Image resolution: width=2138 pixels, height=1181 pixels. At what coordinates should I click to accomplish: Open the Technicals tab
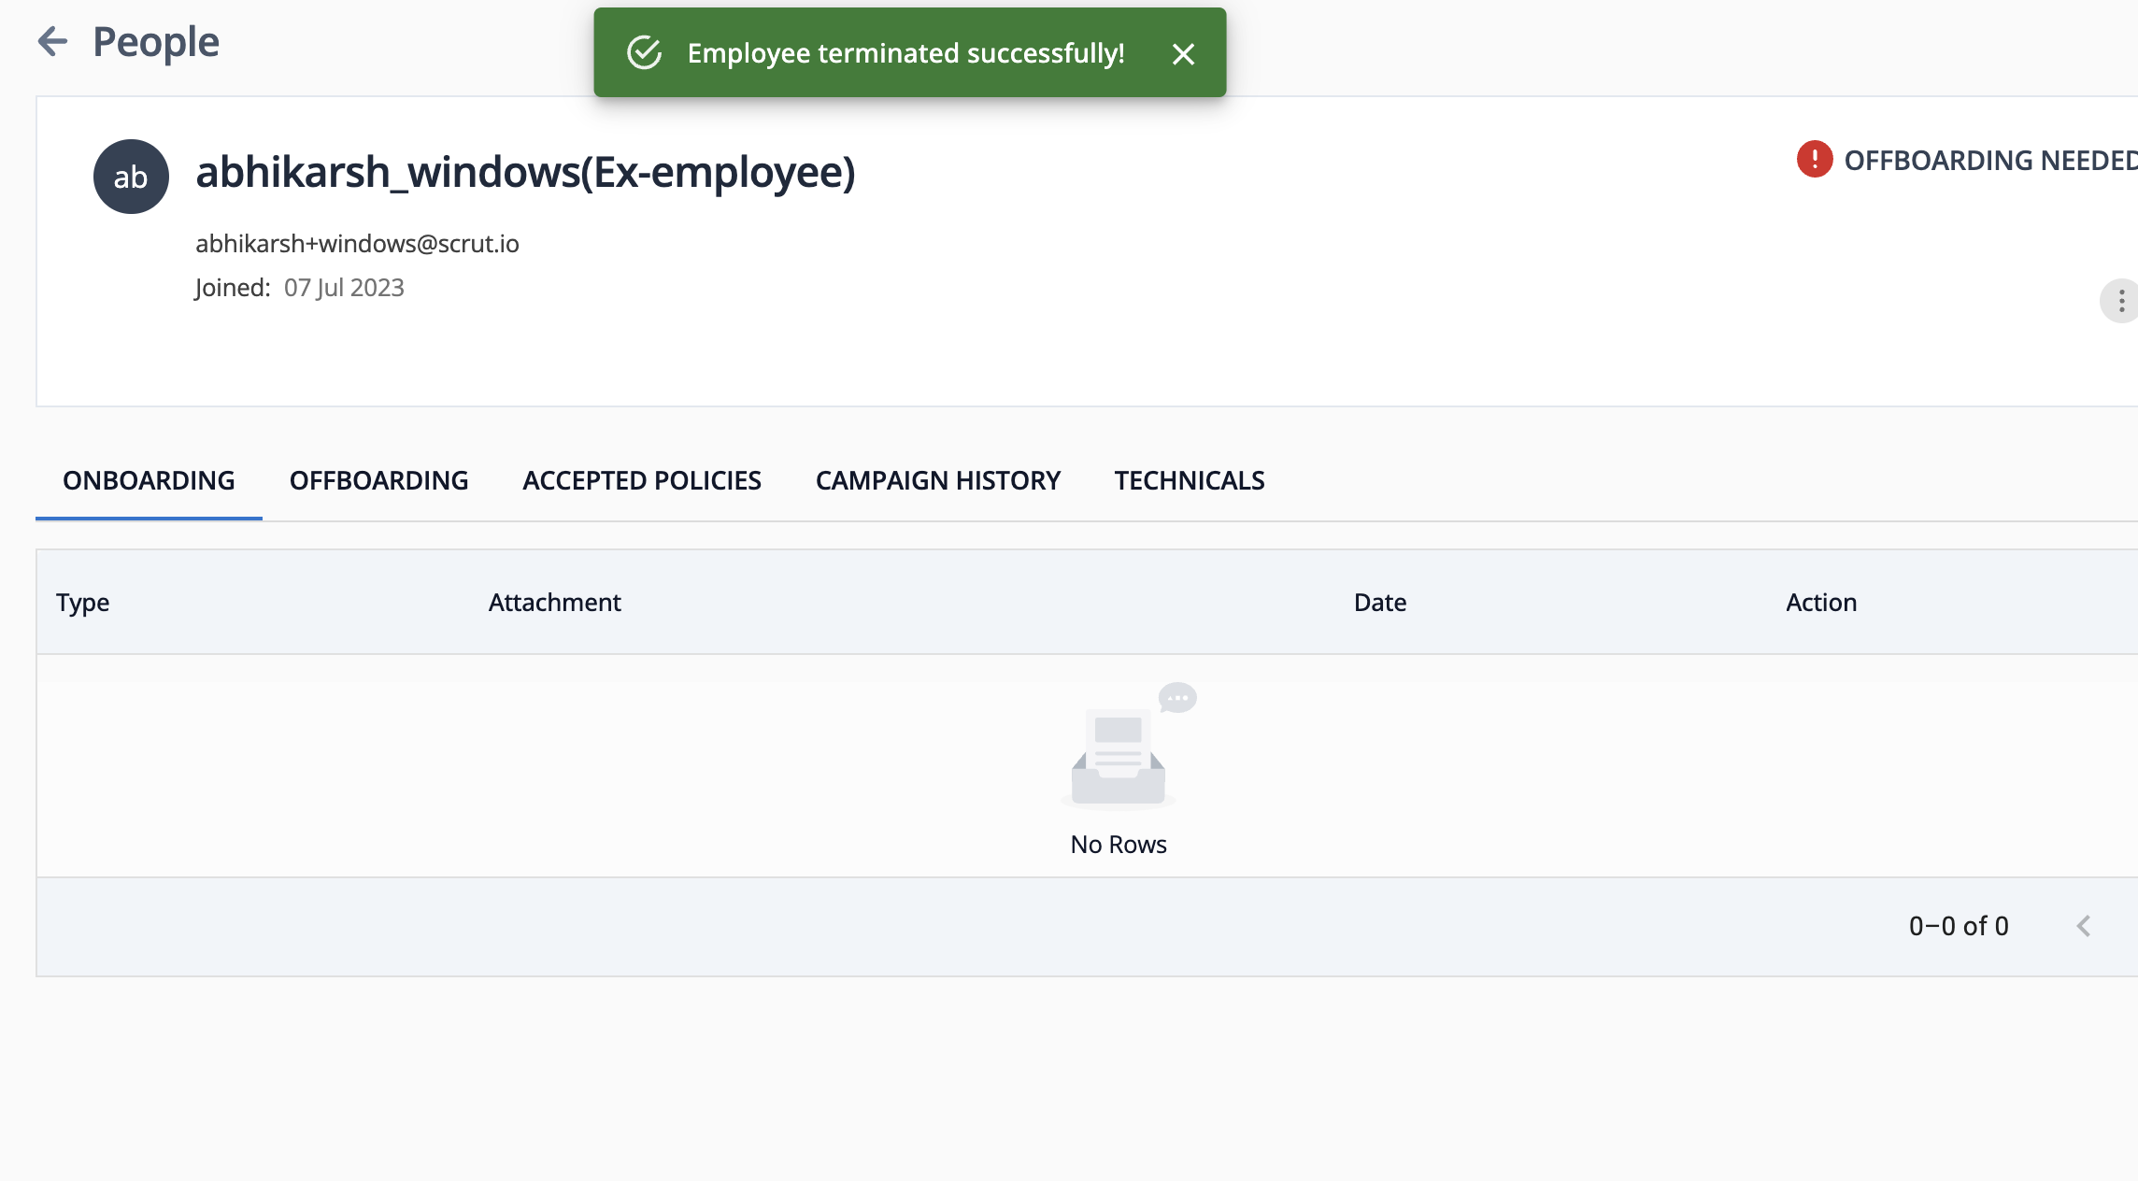(1190, 480)
